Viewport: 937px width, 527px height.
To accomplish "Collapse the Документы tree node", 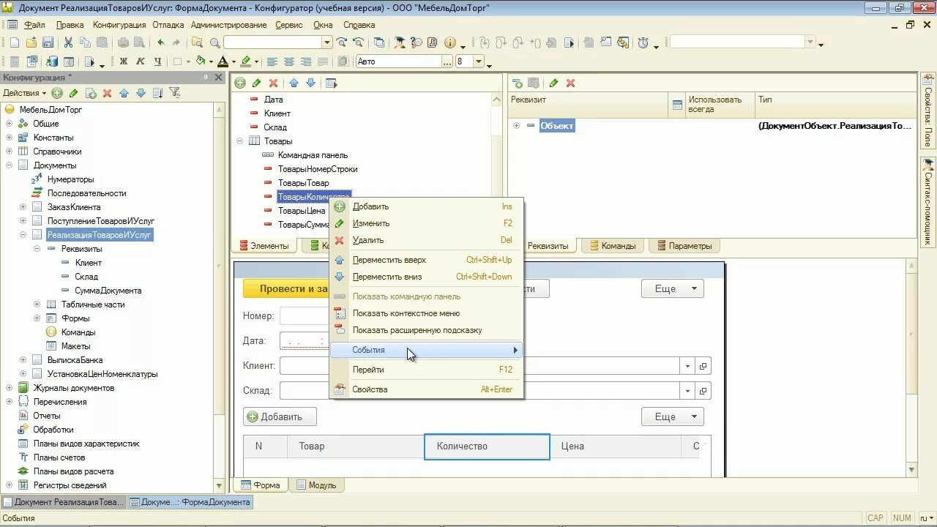I will (9, 165).
